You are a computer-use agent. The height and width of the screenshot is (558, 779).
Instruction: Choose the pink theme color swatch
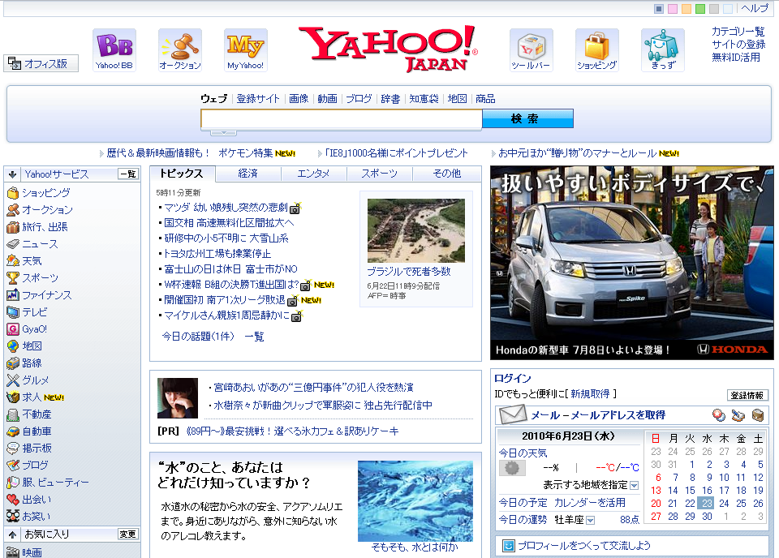673,9
